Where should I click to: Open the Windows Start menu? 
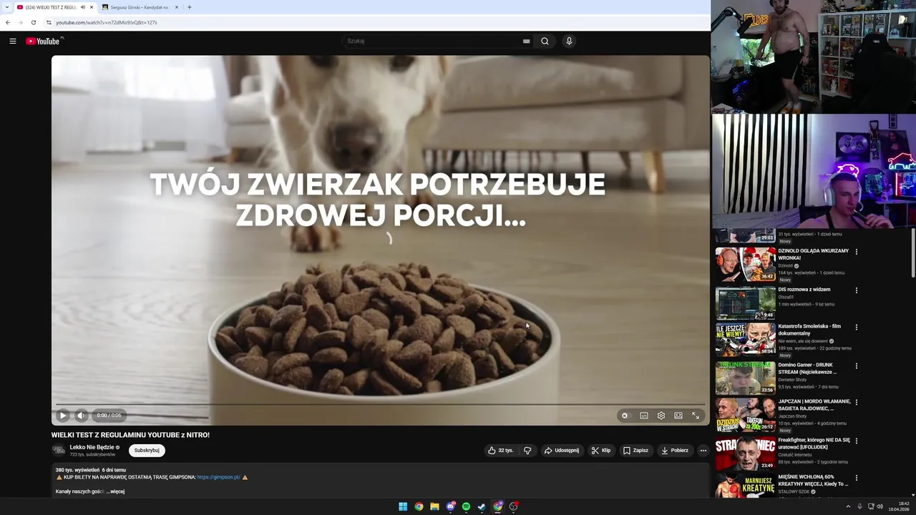pyautogui.click(x=403, y=506)
